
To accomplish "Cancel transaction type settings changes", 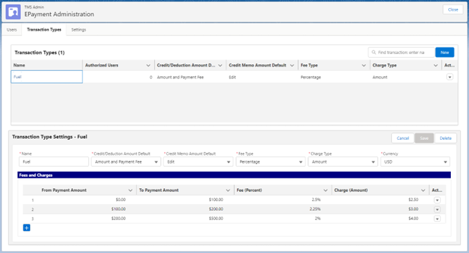I will tap(403, 138).
